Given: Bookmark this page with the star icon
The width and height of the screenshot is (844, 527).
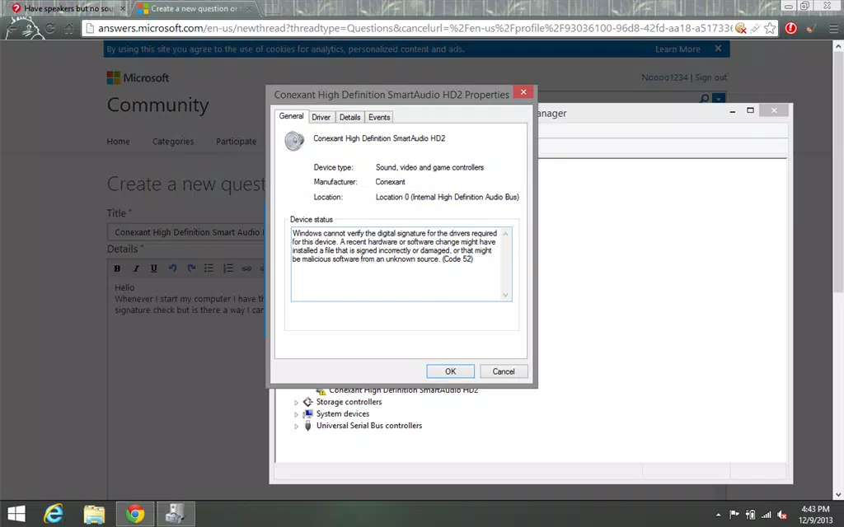Looking at the screenshot, I should [771, 28].
